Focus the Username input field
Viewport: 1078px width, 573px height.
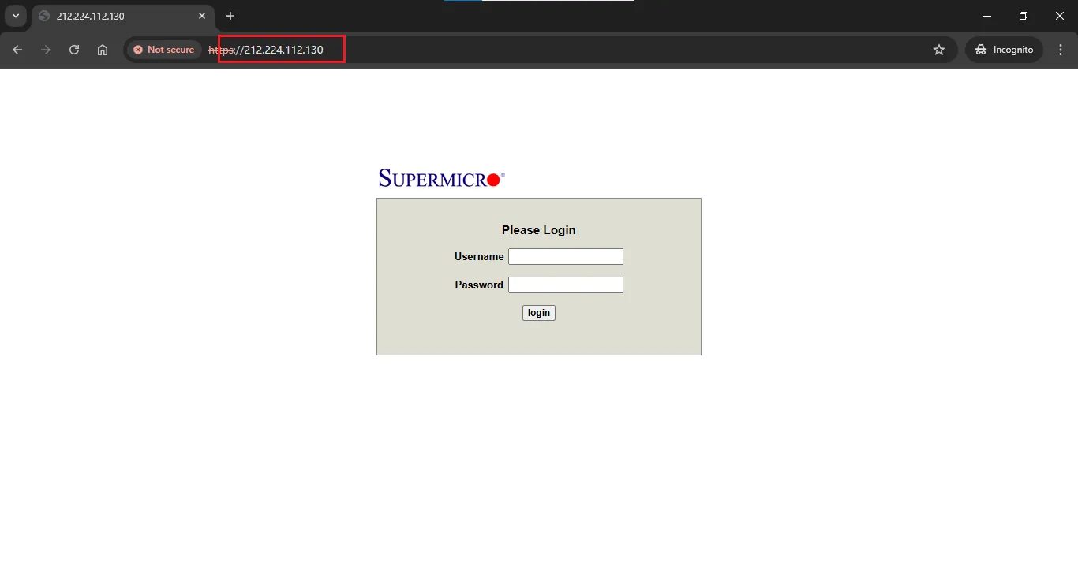(x=565, y=256)
